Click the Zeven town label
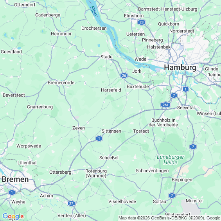The width and height of the screenshot is (221, 221). tap(79, 128)
